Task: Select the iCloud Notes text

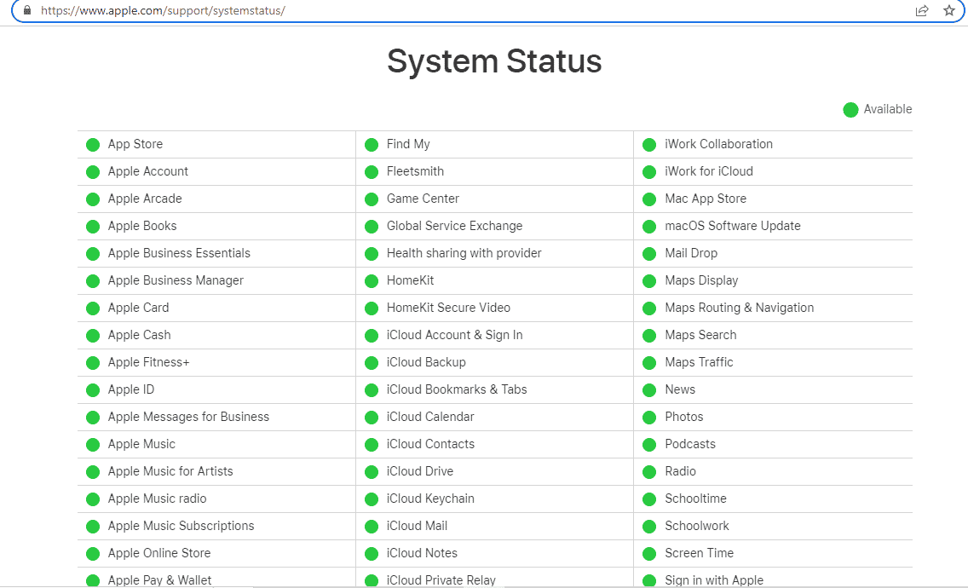Action: tap(423, 553)
